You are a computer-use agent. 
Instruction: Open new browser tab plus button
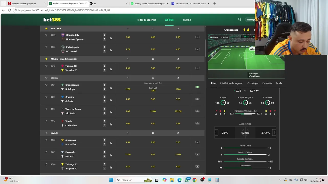[214, 4]
